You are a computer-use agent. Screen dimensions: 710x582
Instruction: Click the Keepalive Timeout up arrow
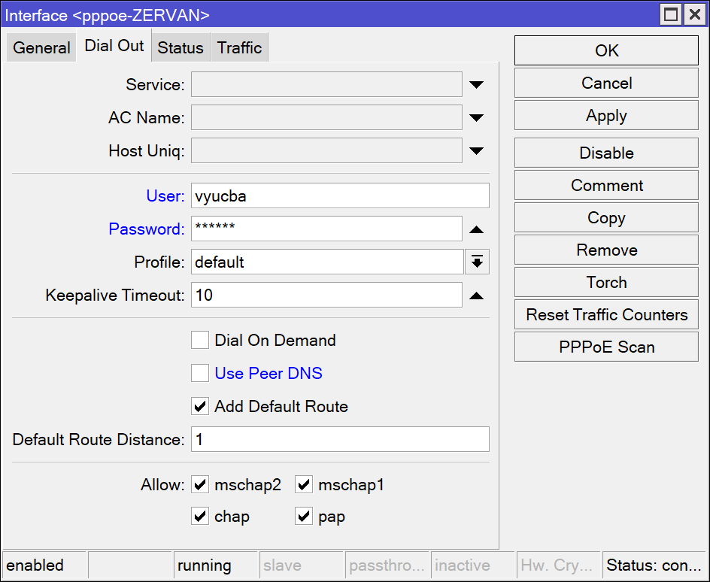477,294
